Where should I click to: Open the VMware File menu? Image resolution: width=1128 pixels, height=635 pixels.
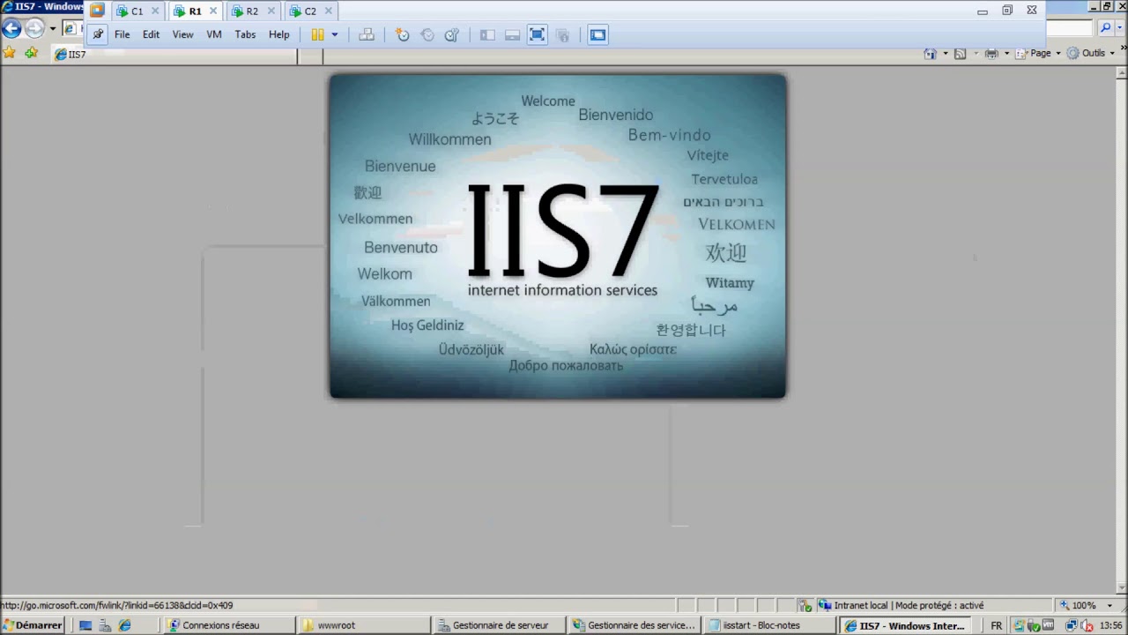(x=122, y=34)
